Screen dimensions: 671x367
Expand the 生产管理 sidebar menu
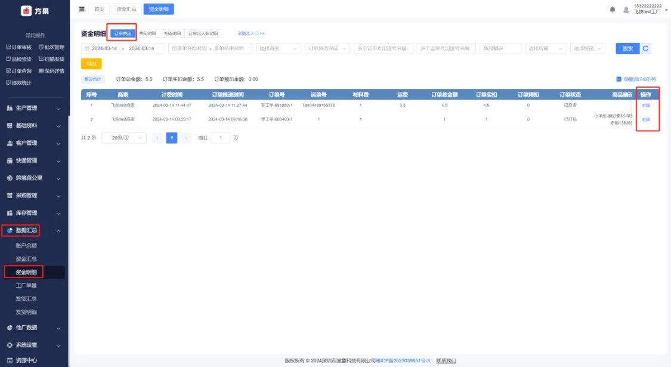point(34,108)
